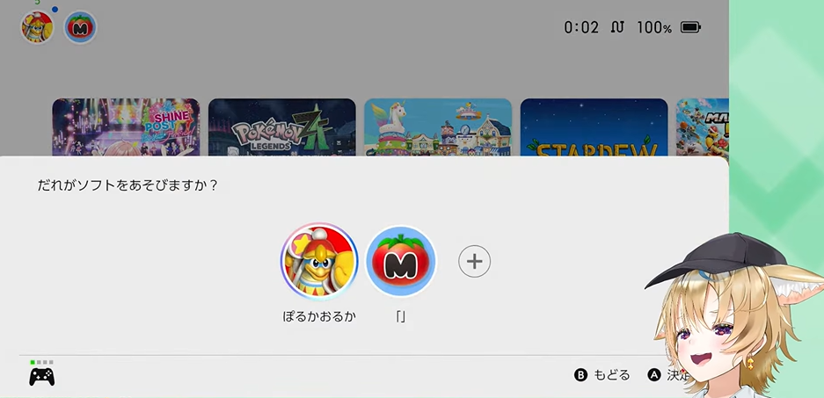Open the Pokémon Legends Z-A game tile
Image resolution: width=824 pixels, height=398 pixels.
coord(282,127)
